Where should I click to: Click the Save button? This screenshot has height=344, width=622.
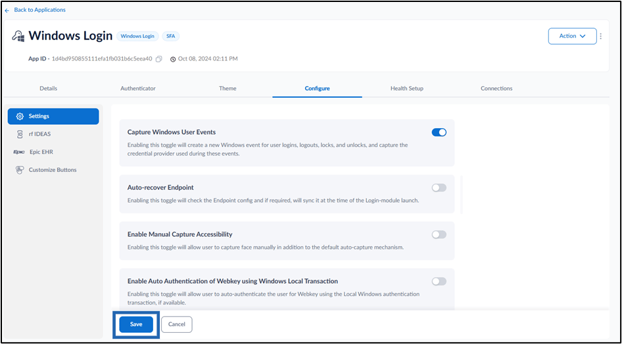point(136,324)
